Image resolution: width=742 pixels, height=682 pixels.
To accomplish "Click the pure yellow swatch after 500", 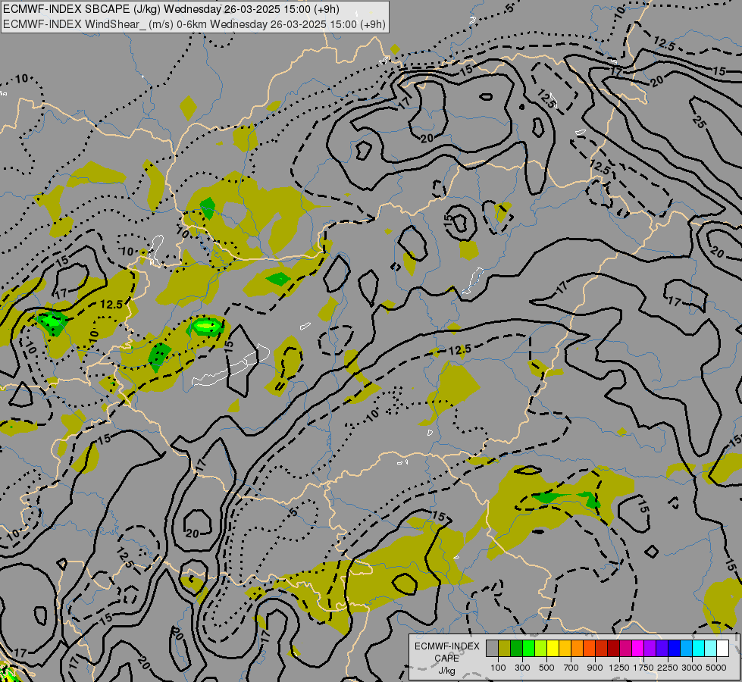I will [553, 649].
